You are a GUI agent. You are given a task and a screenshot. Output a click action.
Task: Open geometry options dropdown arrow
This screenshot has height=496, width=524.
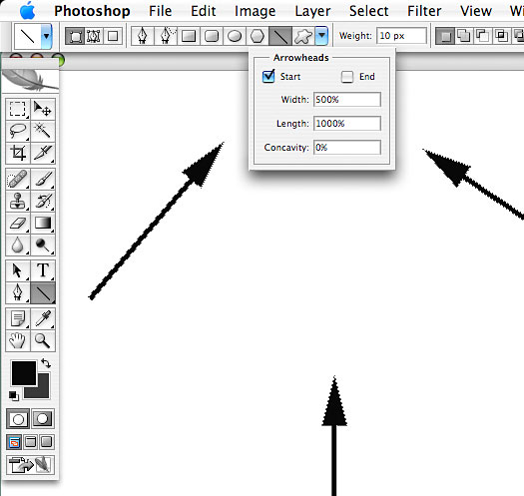321,35
